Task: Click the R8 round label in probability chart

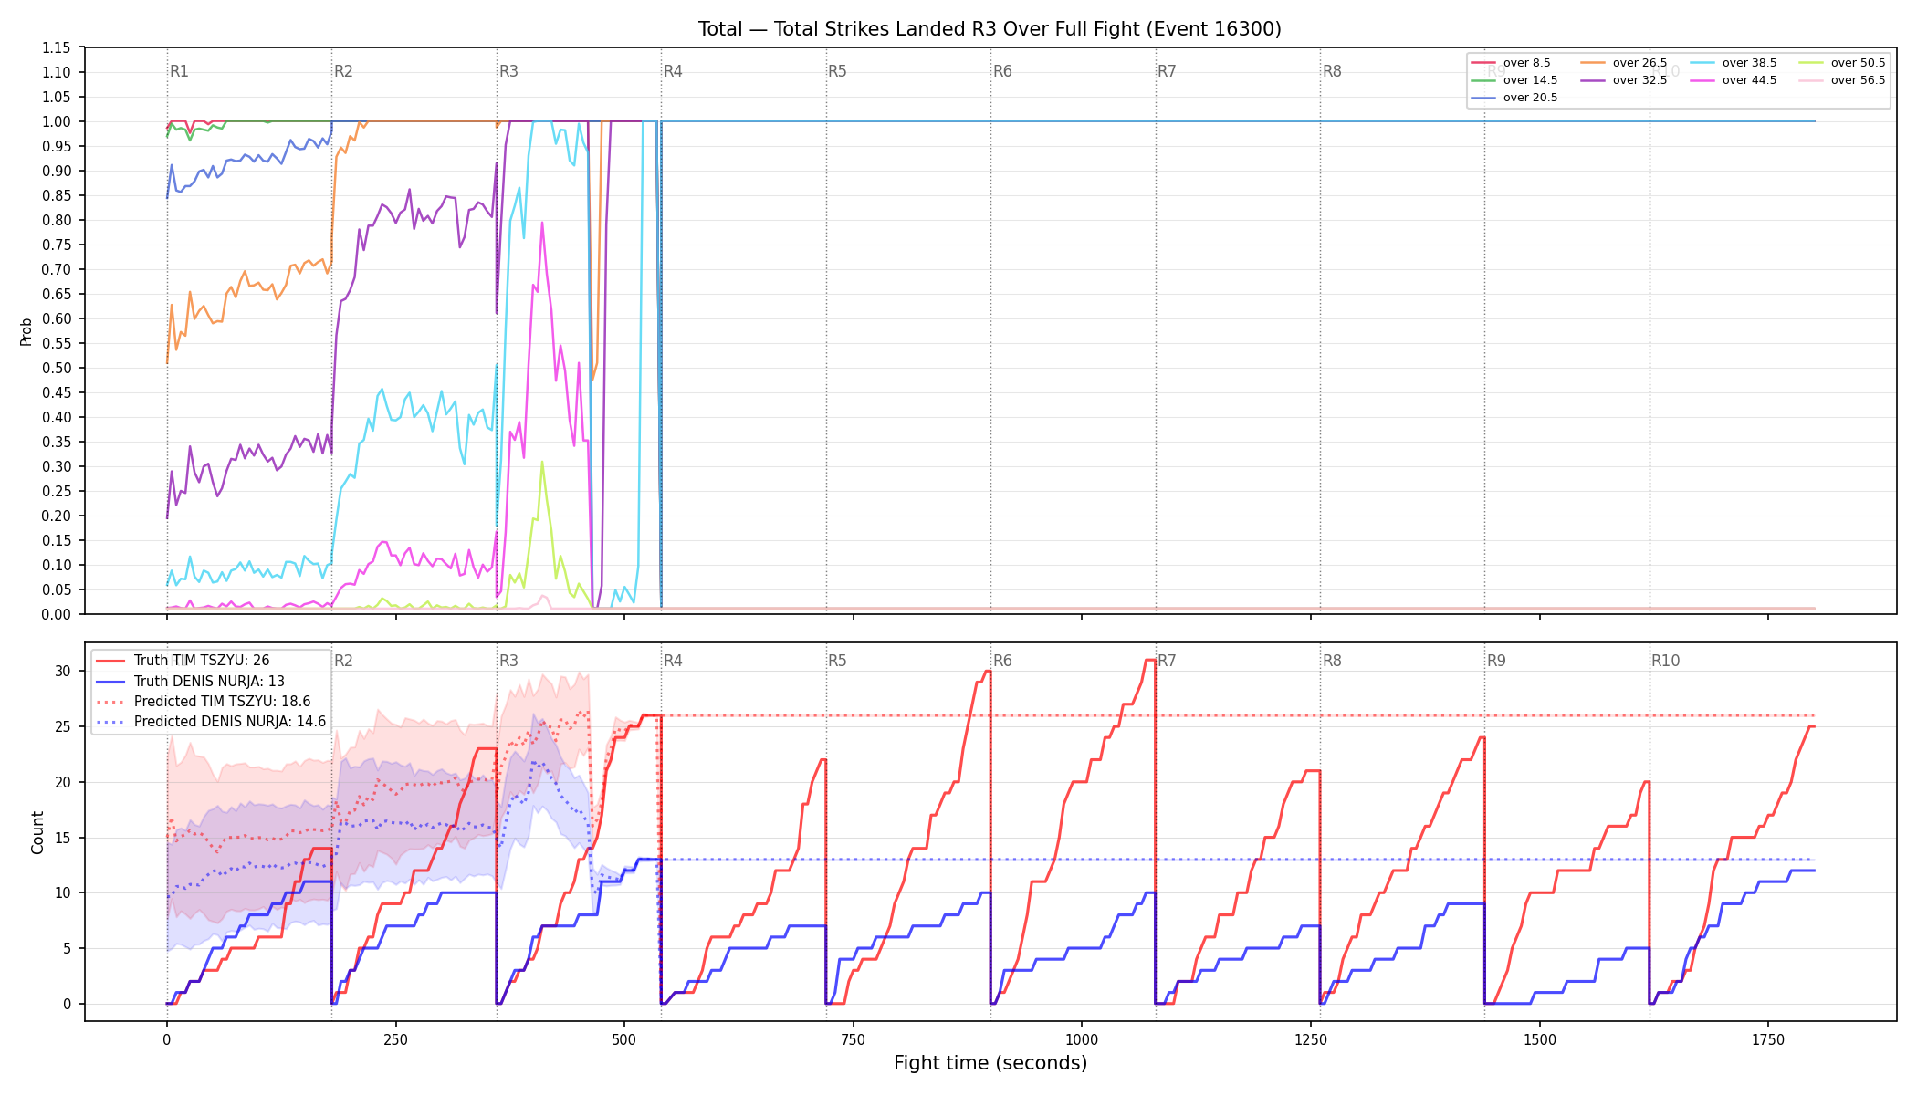Action: pos(1332,71)
